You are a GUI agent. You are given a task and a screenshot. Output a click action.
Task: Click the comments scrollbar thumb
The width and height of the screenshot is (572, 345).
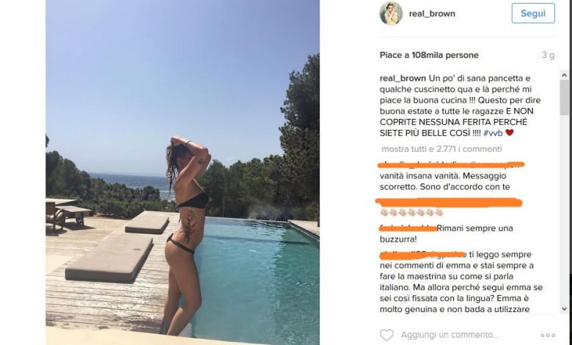564,98
